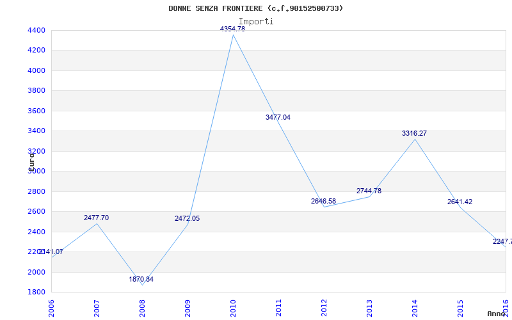This screenshot has width=512, height=320.
Task: Click the 4200 y-axis value
Action: 35,51
